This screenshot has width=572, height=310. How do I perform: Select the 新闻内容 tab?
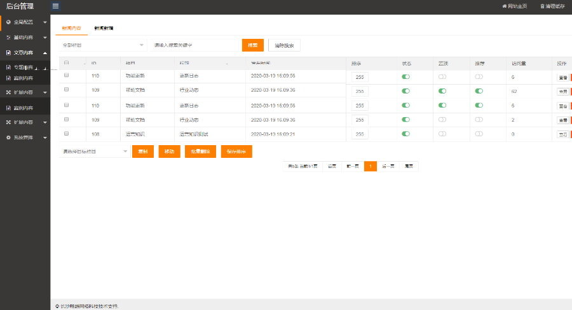tap(71, 29)
